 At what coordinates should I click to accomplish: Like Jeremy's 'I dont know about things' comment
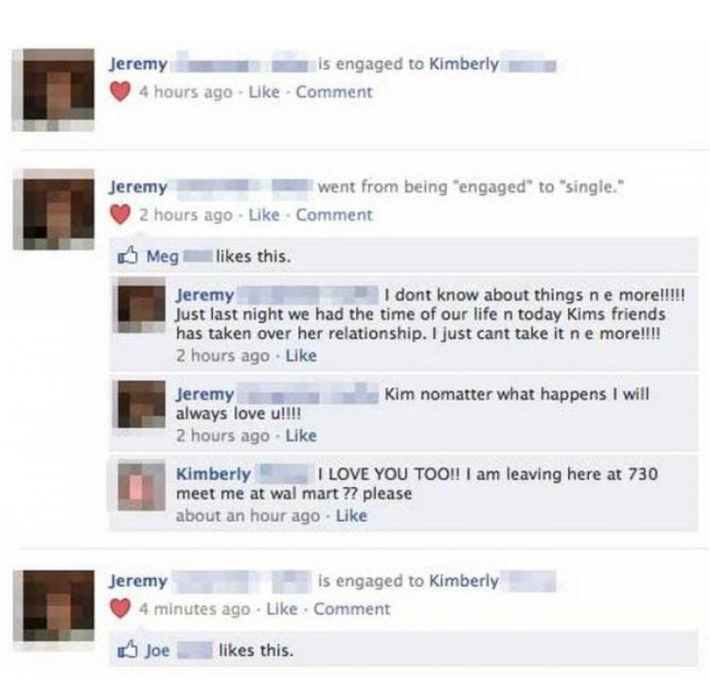[301, 356]
